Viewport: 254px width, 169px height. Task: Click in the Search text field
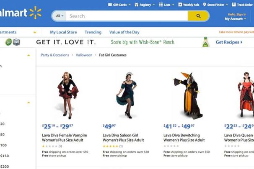[126, 16]
